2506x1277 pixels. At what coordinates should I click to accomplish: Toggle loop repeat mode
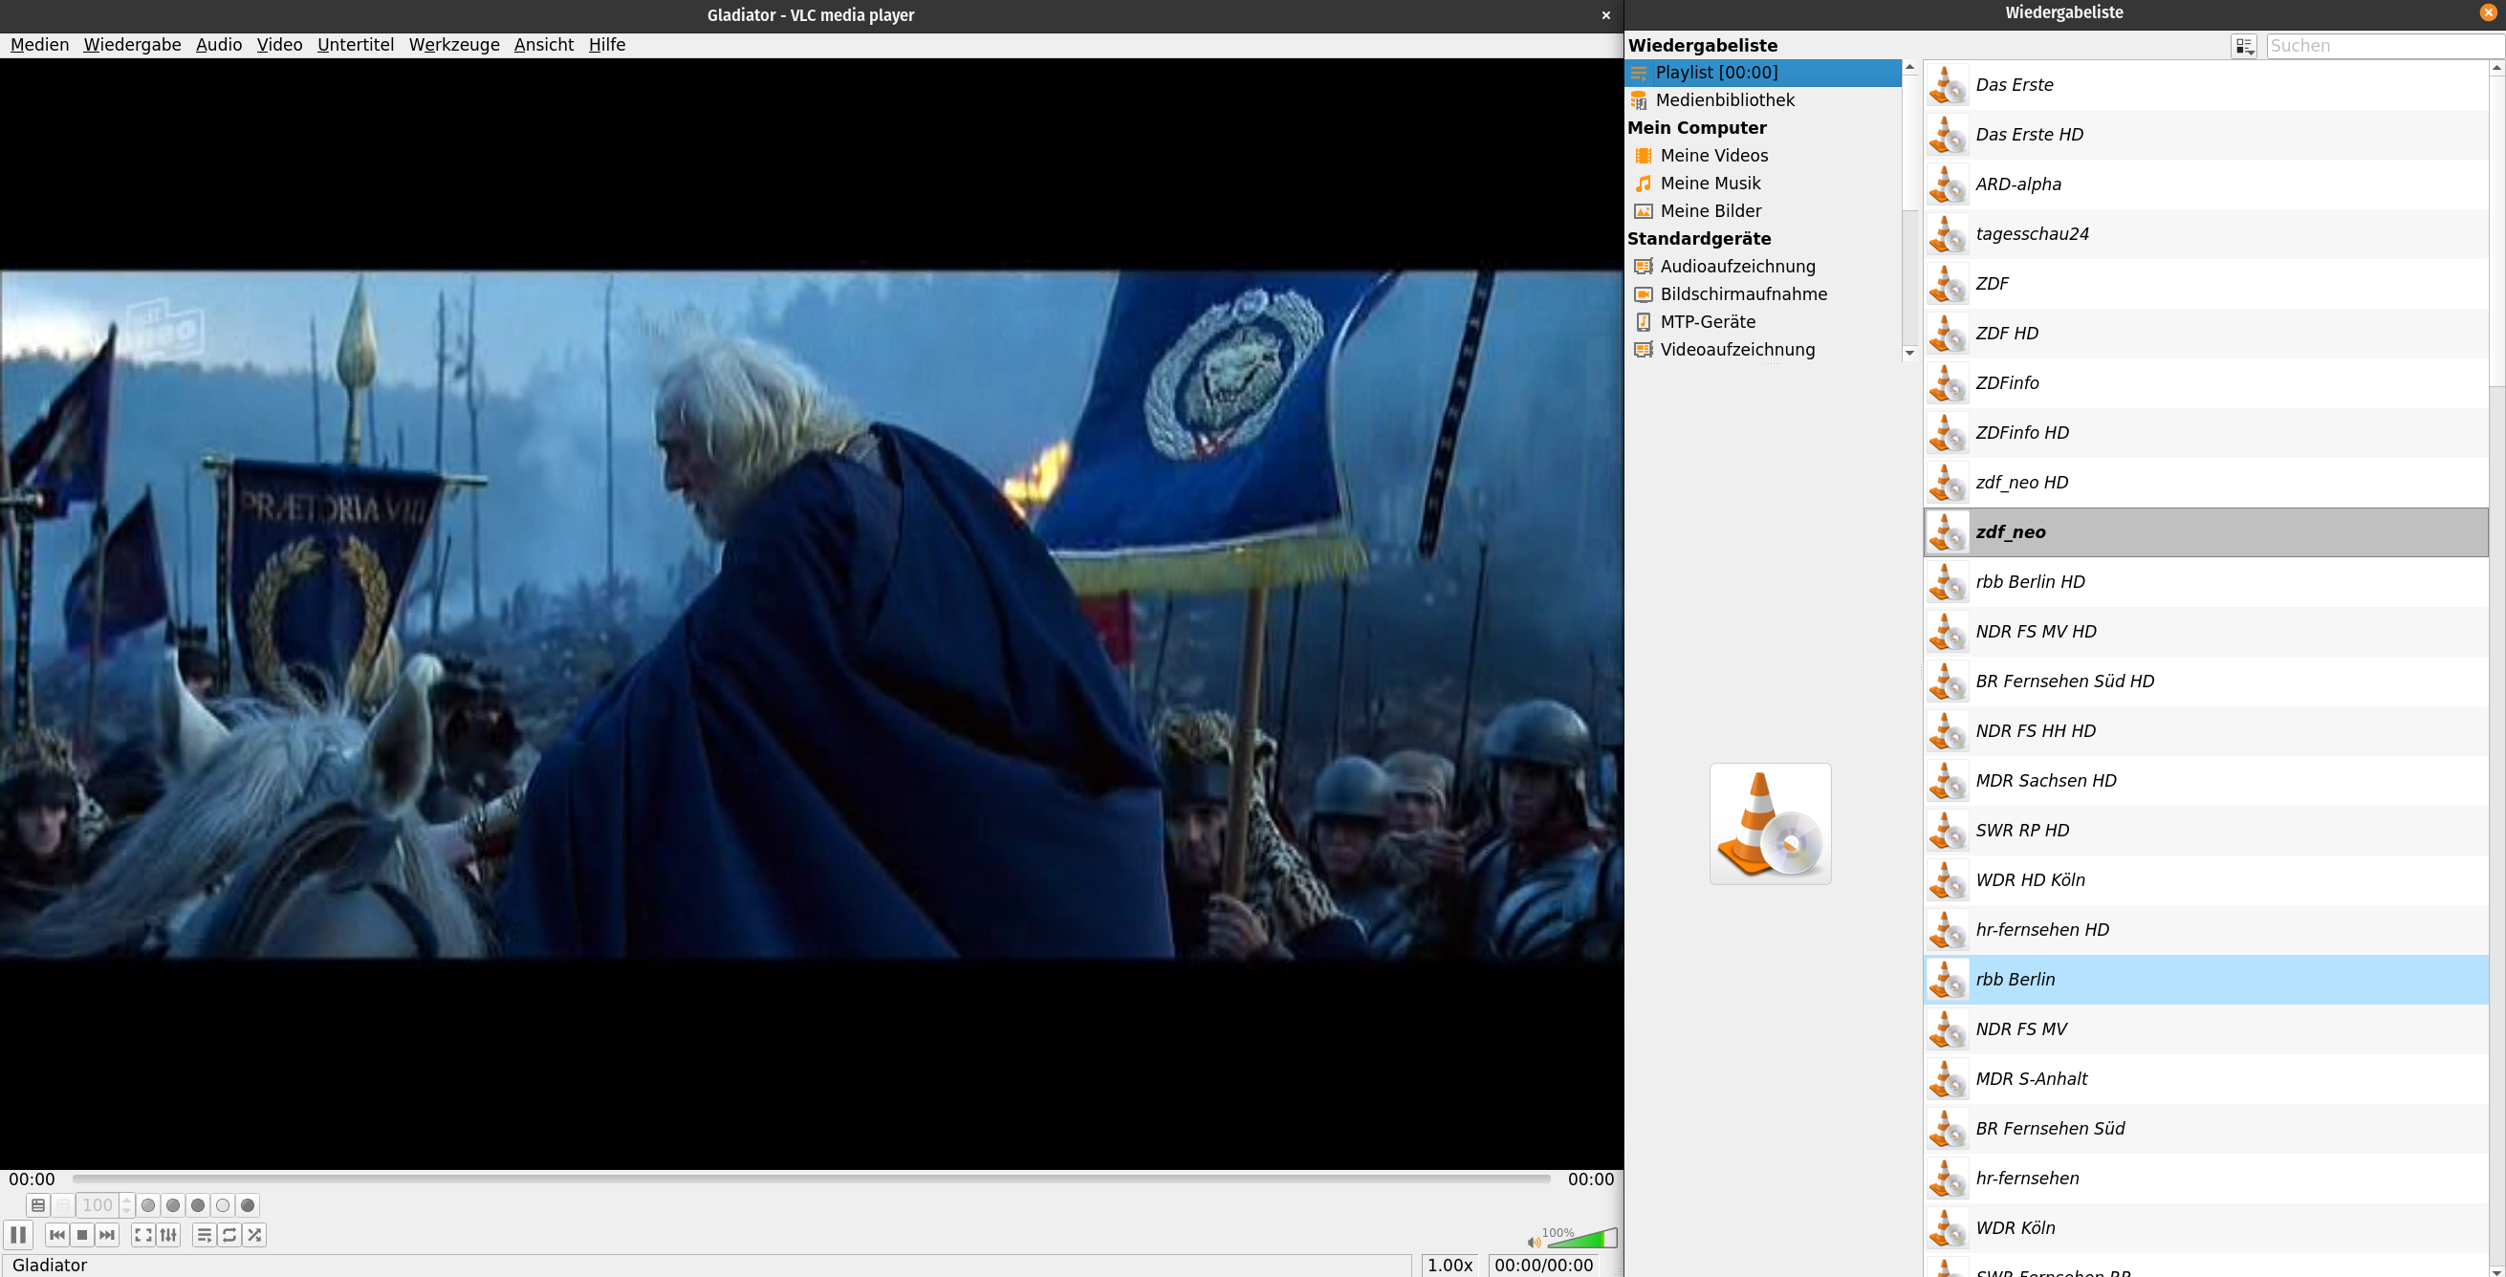tap(229, 1234)
